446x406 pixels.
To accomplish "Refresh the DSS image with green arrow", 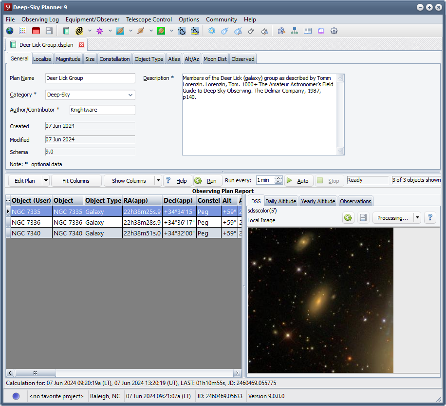I will click(348, 218).
